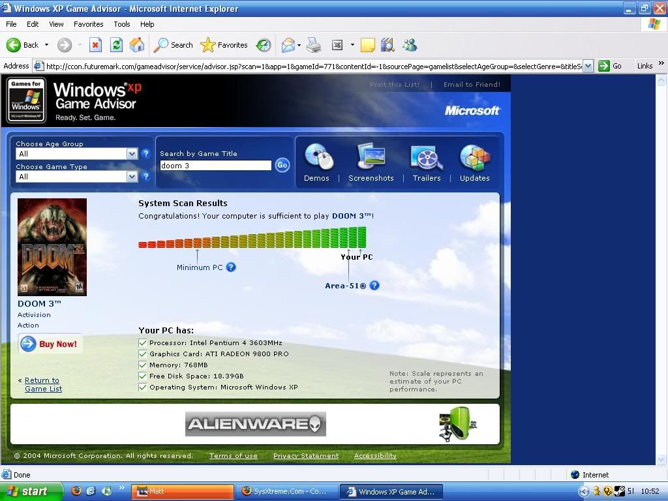Screen dimensions: 668x501
Task: Open the Forward button history arrow
Action: 80,45
